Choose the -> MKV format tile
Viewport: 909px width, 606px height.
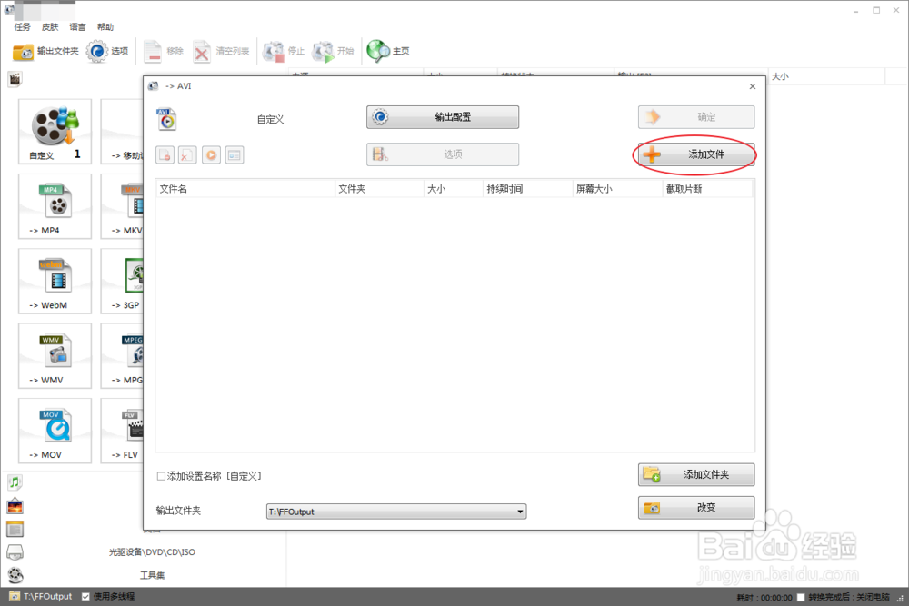point(122,205)
